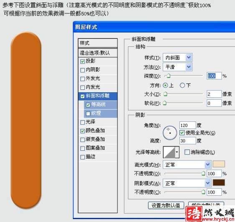The width and height of the screenshot is (235, 222).
Task: Enable the 纹理 texture checkbox
Action: click(88, 114)
